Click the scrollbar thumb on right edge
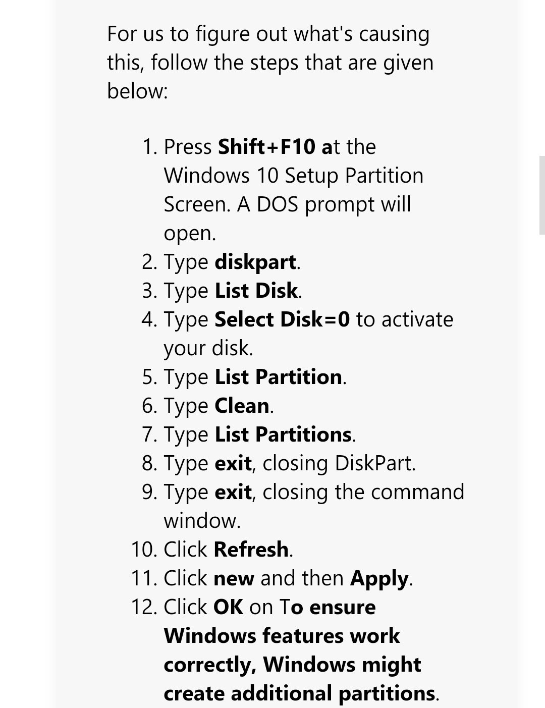 (x=542, y=194)
